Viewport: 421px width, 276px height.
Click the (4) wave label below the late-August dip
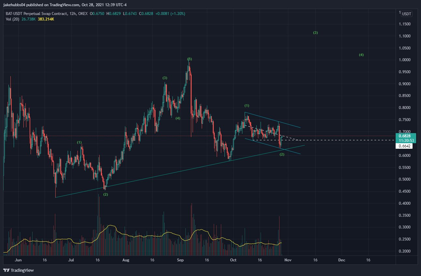178,118
